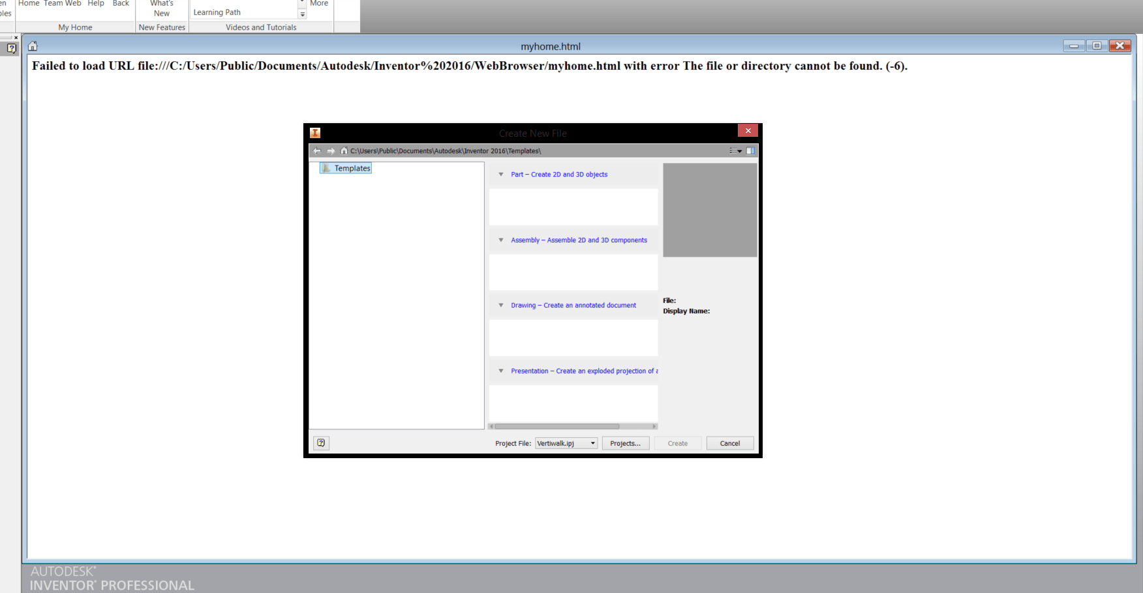Collapse the Presentation templates section
Screen dimensions: 1143x593
[x=500, y=371]
